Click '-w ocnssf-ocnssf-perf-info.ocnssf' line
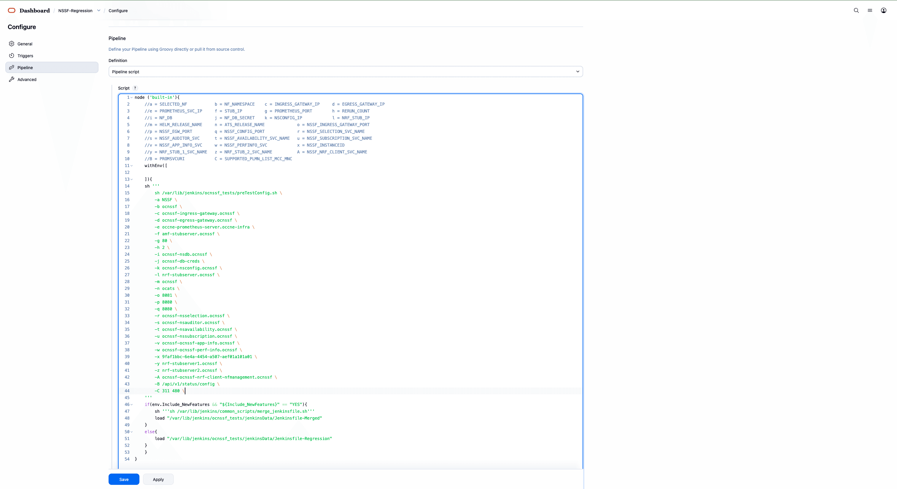The image size is (897, 489). point(196,350)
